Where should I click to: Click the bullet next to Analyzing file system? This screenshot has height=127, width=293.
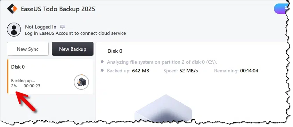tap(102, 62)
